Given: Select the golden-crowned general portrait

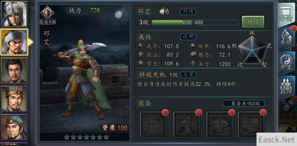Looking at the screenshot, I should tap(14, 99).
